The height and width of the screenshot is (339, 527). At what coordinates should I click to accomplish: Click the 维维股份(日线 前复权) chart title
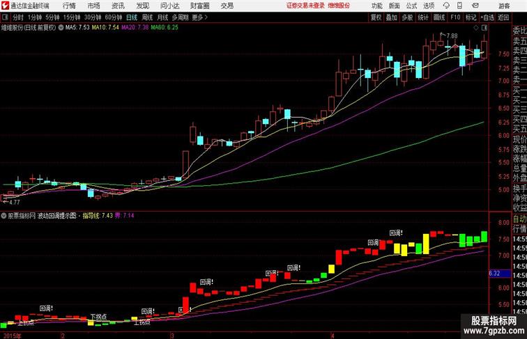tap(28, 28)
